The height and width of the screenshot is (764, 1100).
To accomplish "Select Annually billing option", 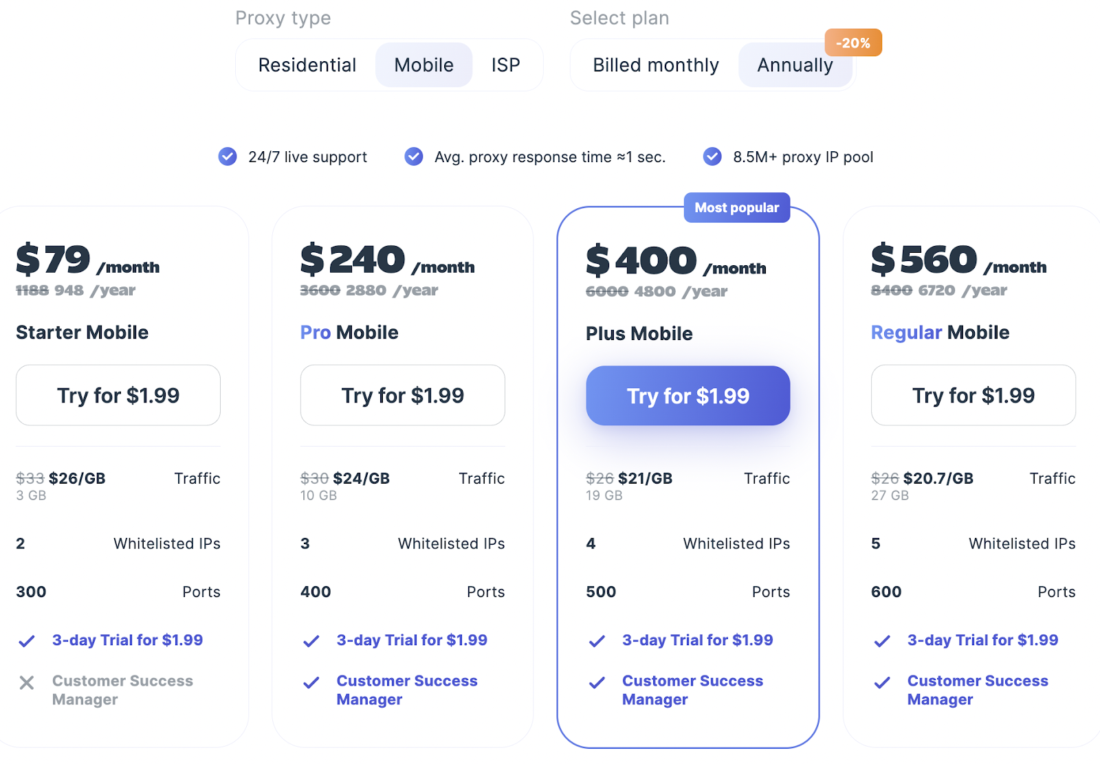I will pos(794,65).
